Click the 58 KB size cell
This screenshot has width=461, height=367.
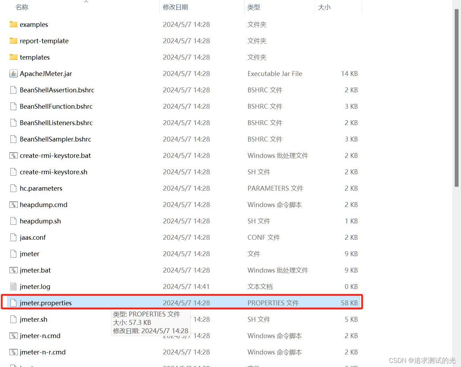point(349,303)
